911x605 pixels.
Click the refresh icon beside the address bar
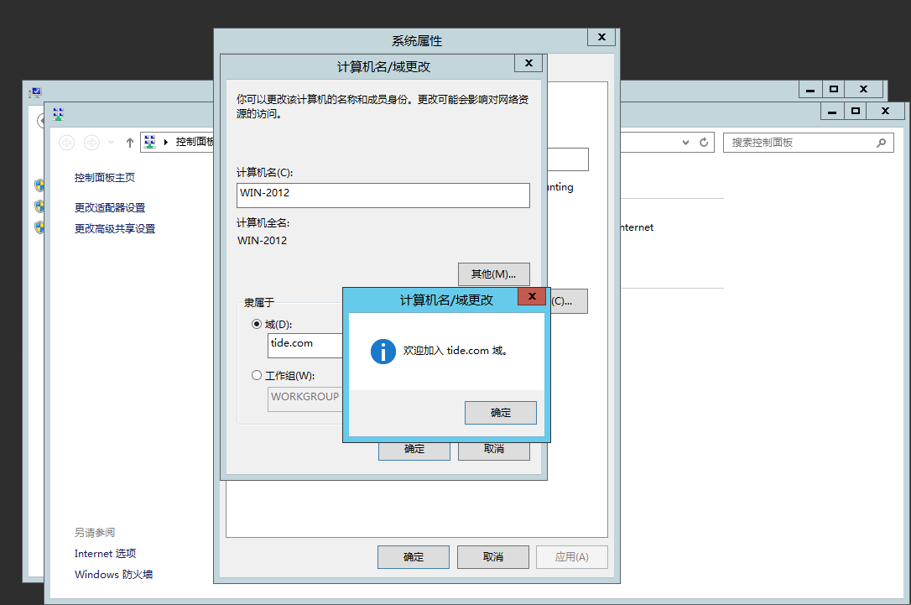pos(704,143)
